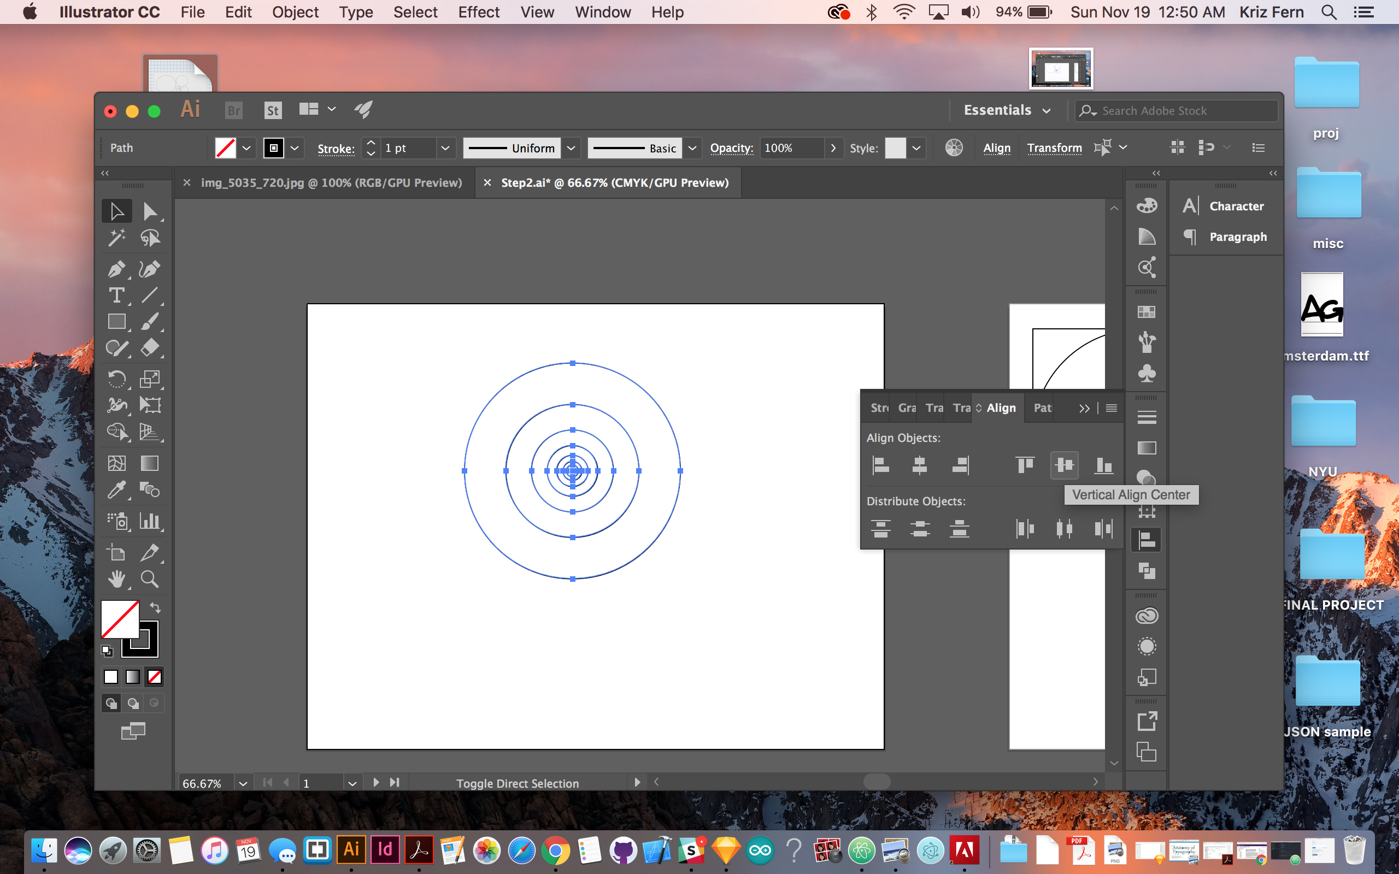Set fill to None mode
Screen dimensions: 1399x874
(154, 676)
